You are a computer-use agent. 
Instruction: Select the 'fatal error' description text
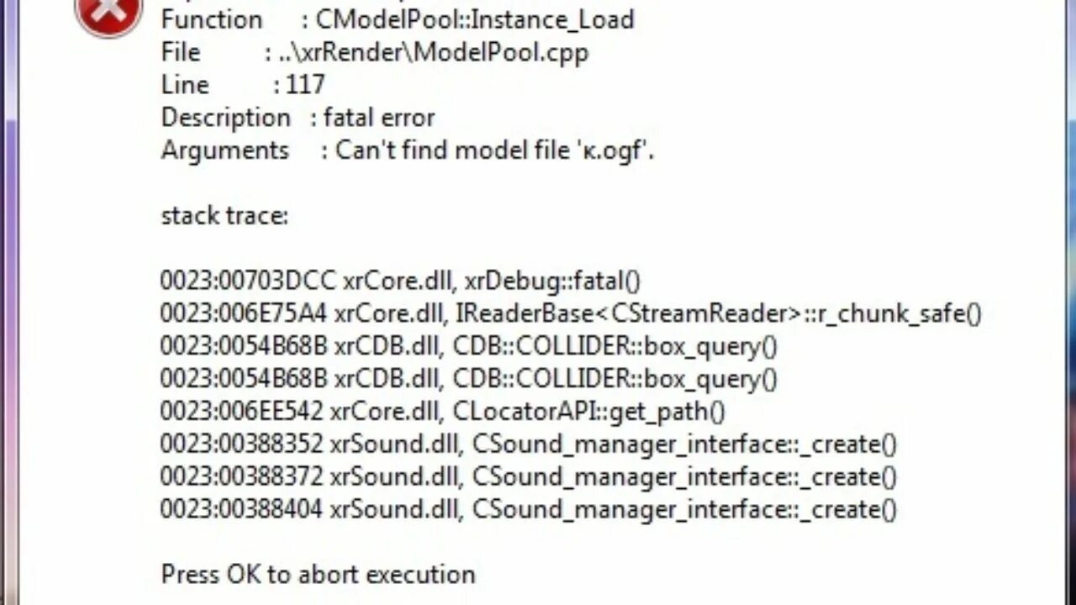click(x=379, y=118)
